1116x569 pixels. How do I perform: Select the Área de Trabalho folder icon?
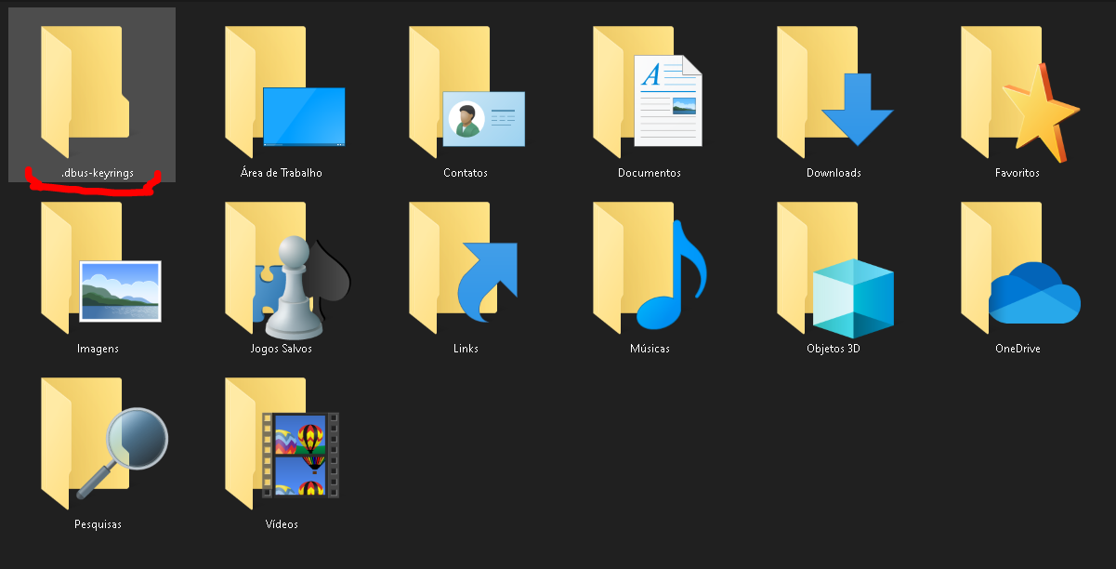tap(284, 91)
